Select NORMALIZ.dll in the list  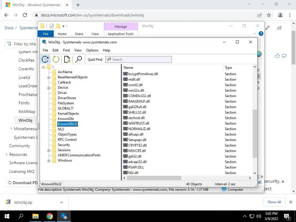[139, 129]
